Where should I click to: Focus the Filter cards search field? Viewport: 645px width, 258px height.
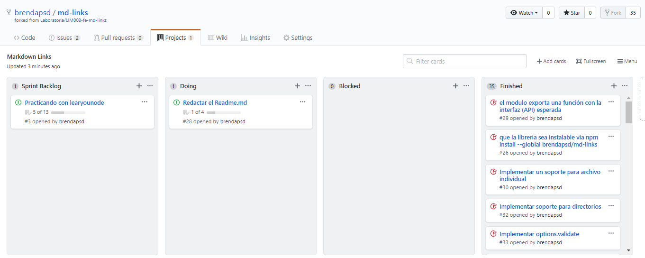464,61
